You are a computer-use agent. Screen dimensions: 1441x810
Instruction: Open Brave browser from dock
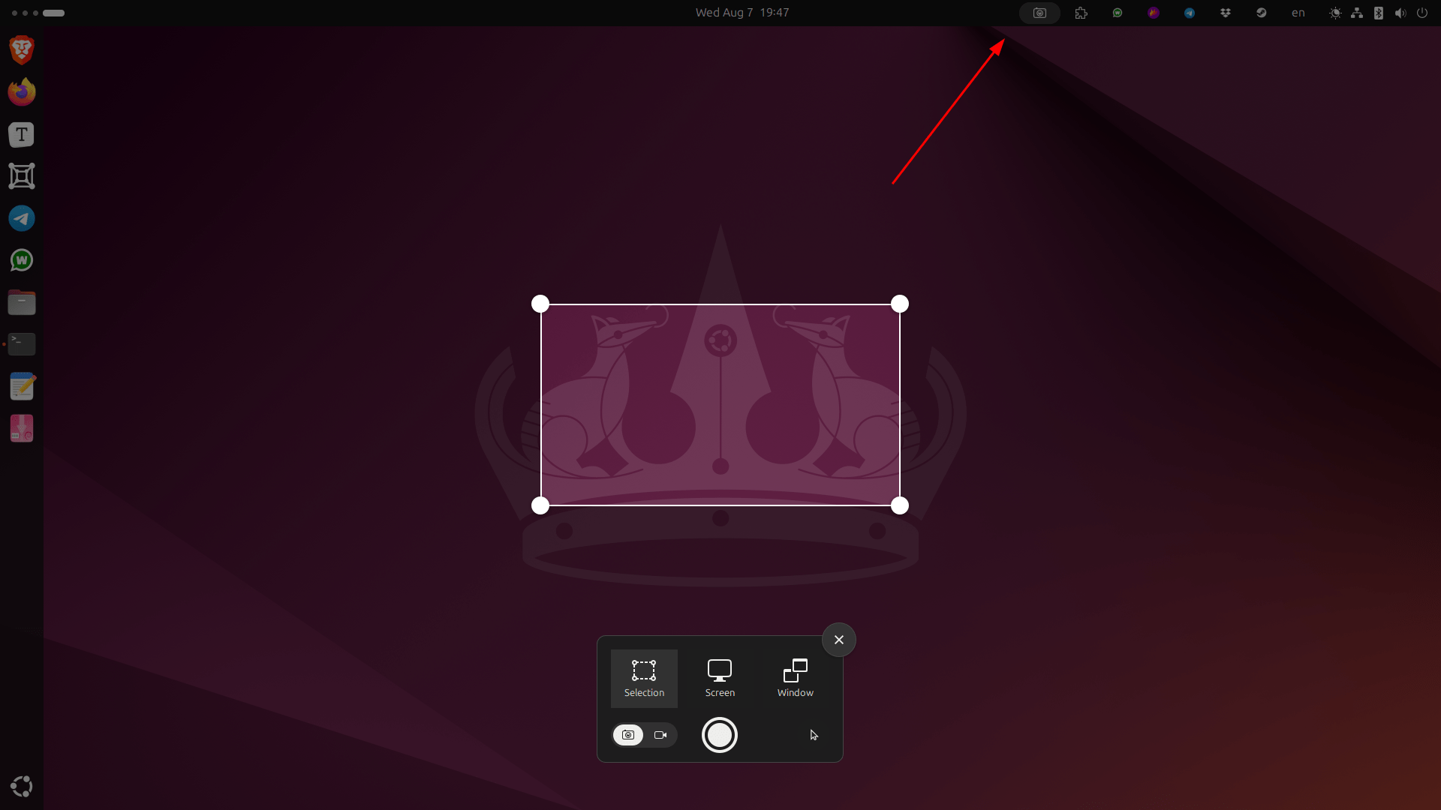pyautogui.click(x=22, y=49)
